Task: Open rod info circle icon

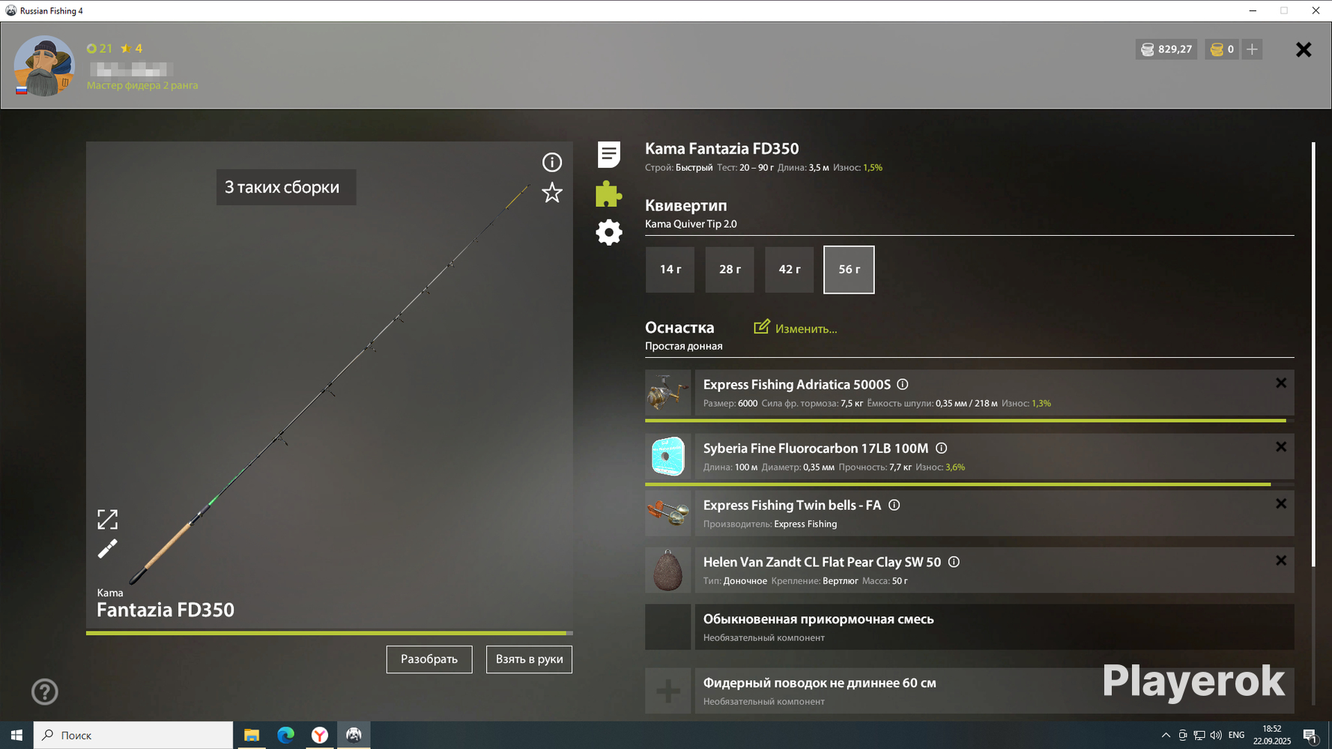Action: tap(552, 163)
